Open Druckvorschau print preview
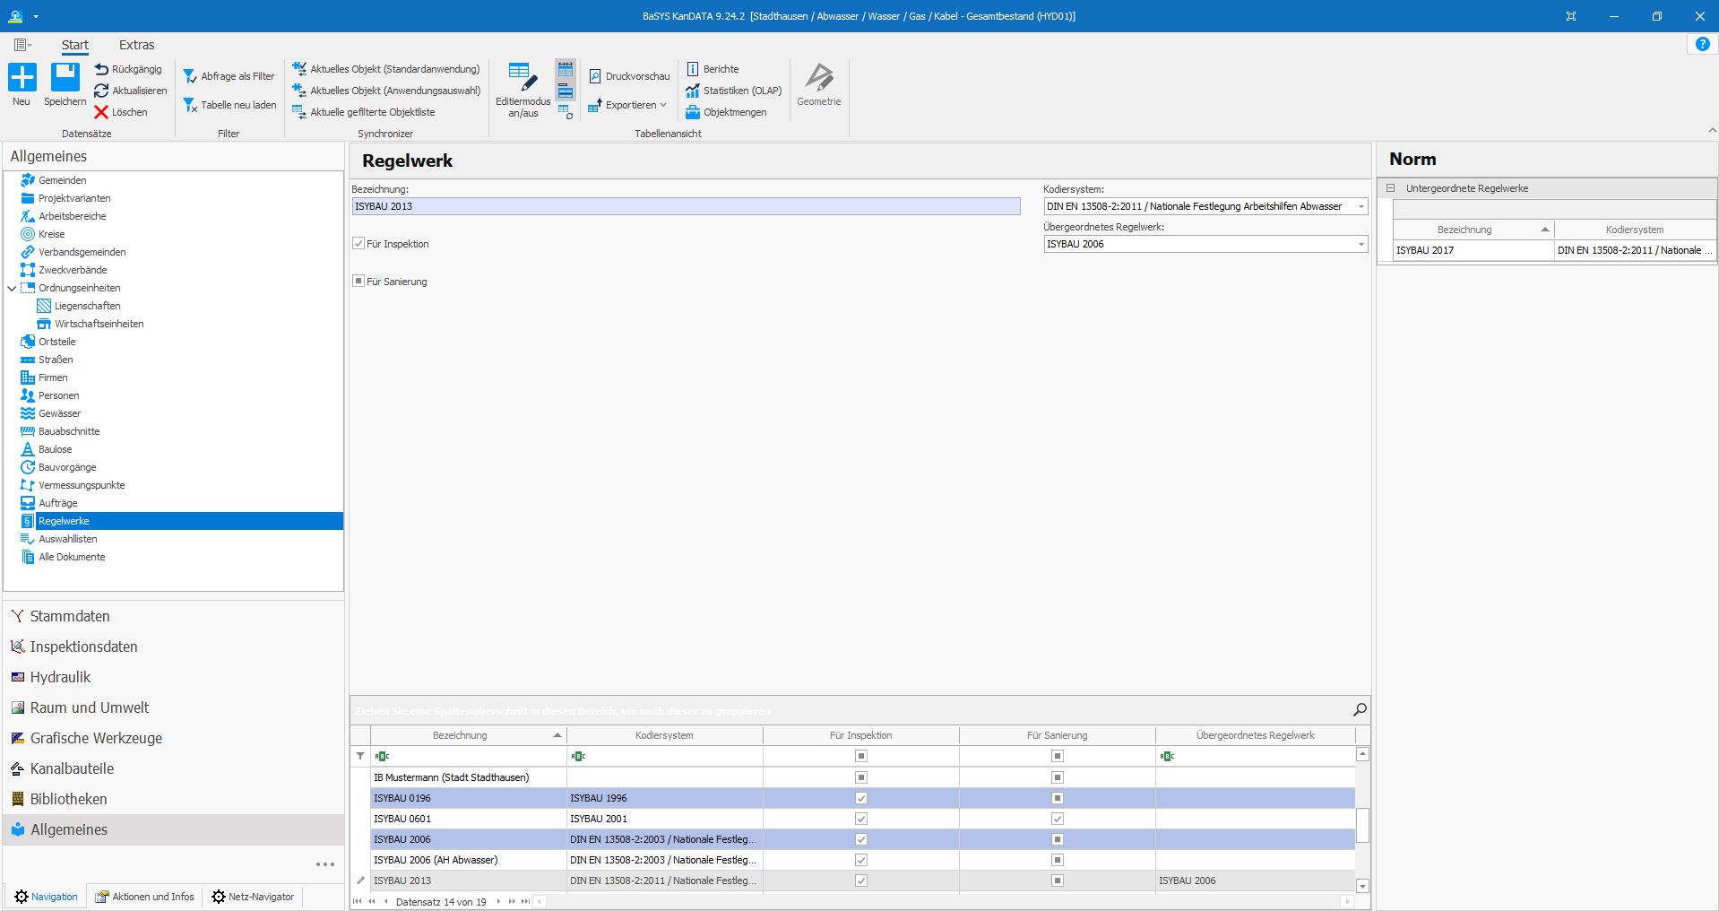 (629, 76)
